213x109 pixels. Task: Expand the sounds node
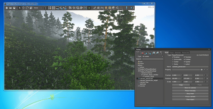137,86
